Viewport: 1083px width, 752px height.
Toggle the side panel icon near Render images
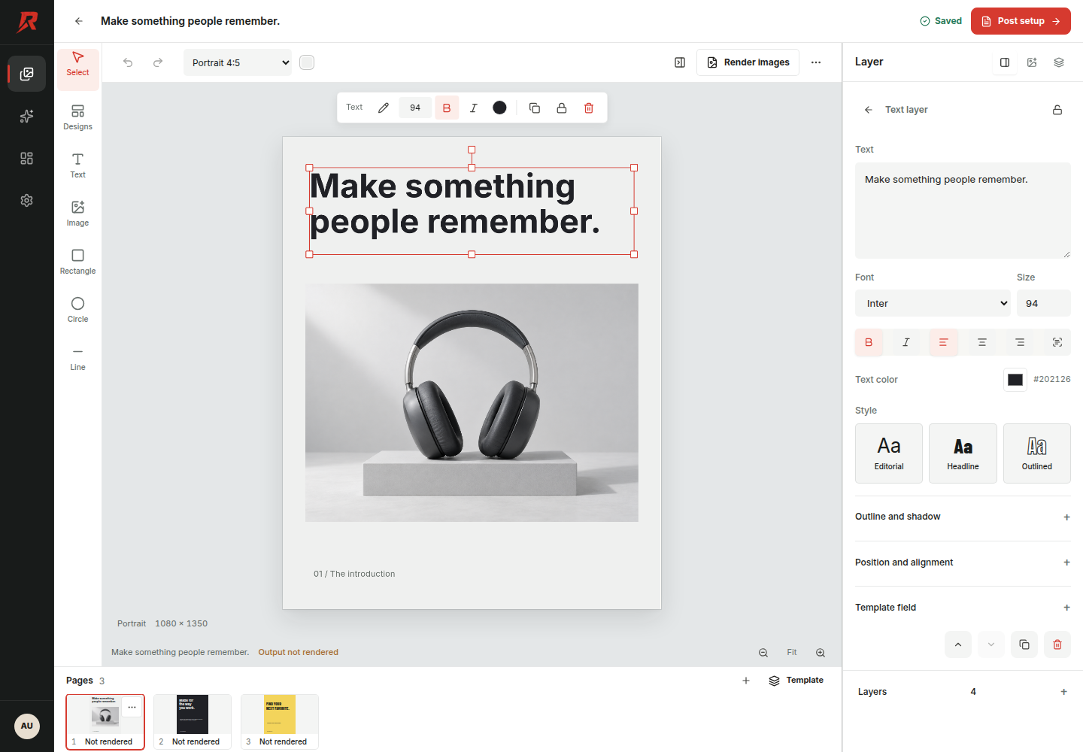pos(680,62)
